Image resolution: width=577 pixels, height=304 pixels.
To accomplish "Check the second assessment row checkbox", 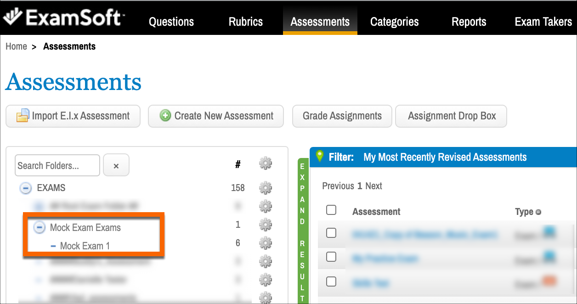I will [x=331, y=257].
